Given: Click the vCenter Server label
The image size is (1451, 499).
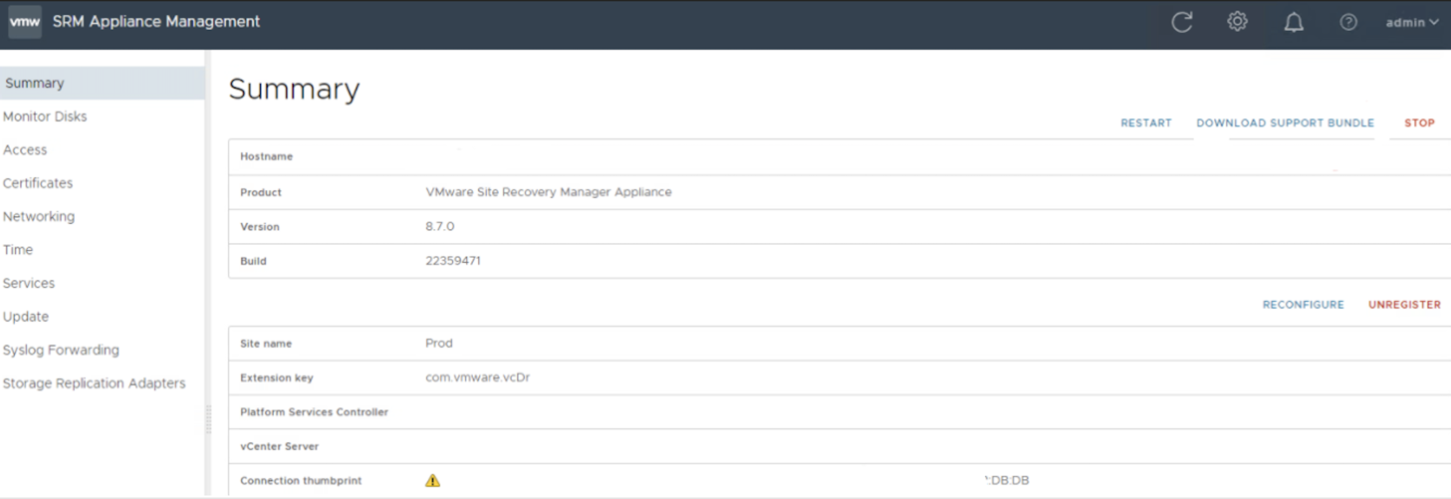Looking at the screenshot, I should 279,447.
